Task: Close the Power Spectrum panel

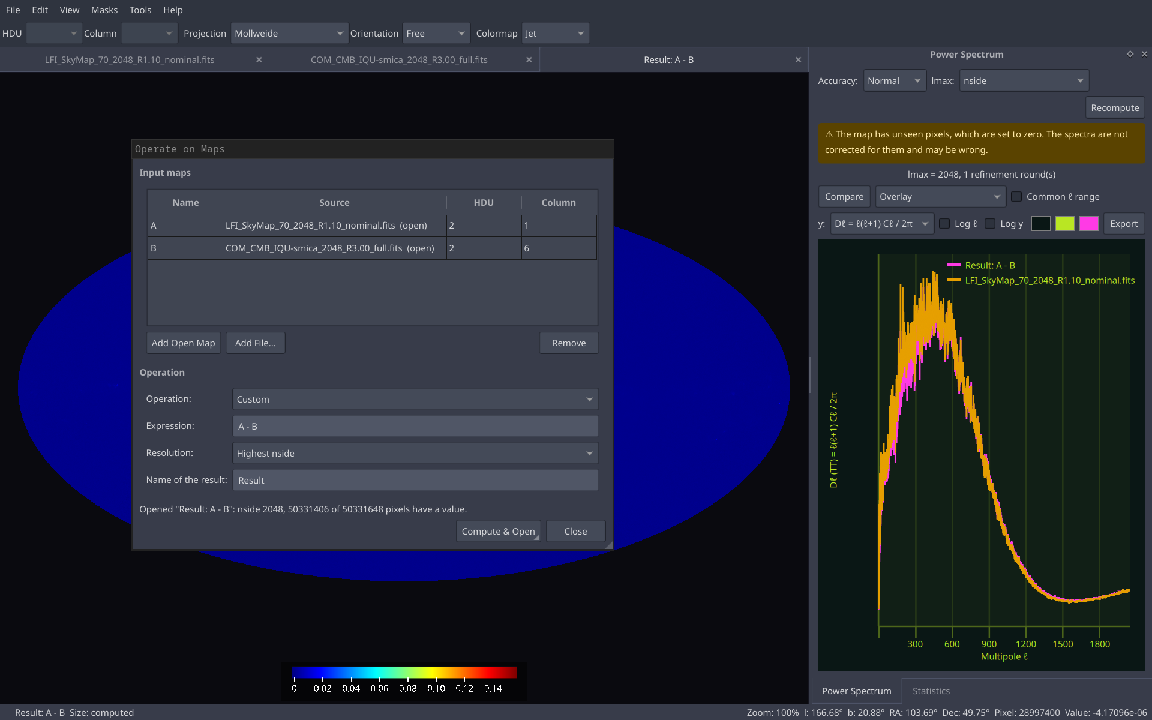Action: click(1144, 54)
